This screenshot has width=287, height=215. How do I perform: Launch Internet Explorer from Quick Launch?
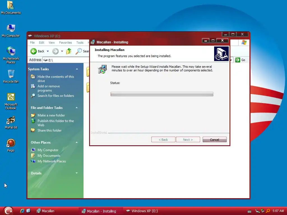point(22,211)
